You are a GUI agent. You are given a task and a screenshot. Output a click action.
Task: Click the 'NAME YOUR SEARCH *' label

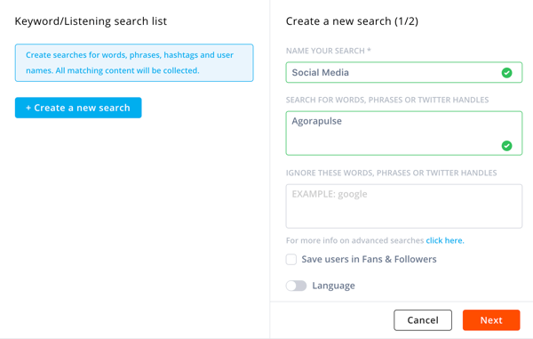pos(329,51)
